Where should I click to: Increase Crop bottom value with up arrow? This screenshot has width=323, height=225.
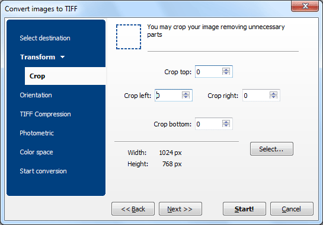(x=226, y=122)
